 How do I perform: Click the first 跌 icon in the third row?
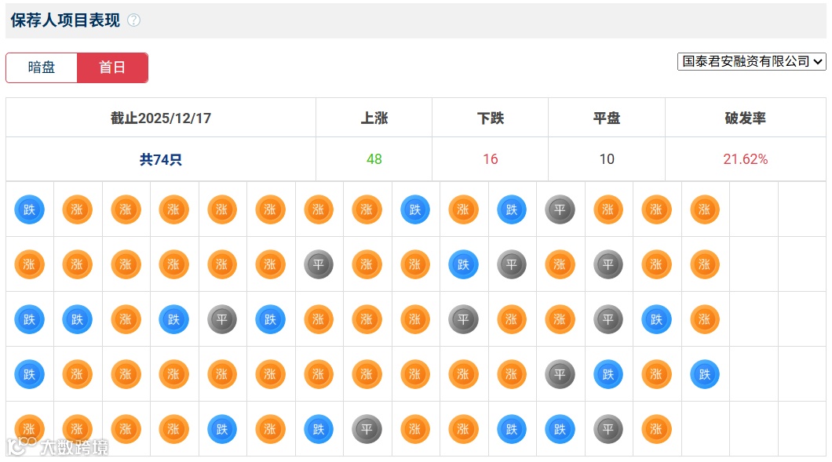click(x=29, y=319)
